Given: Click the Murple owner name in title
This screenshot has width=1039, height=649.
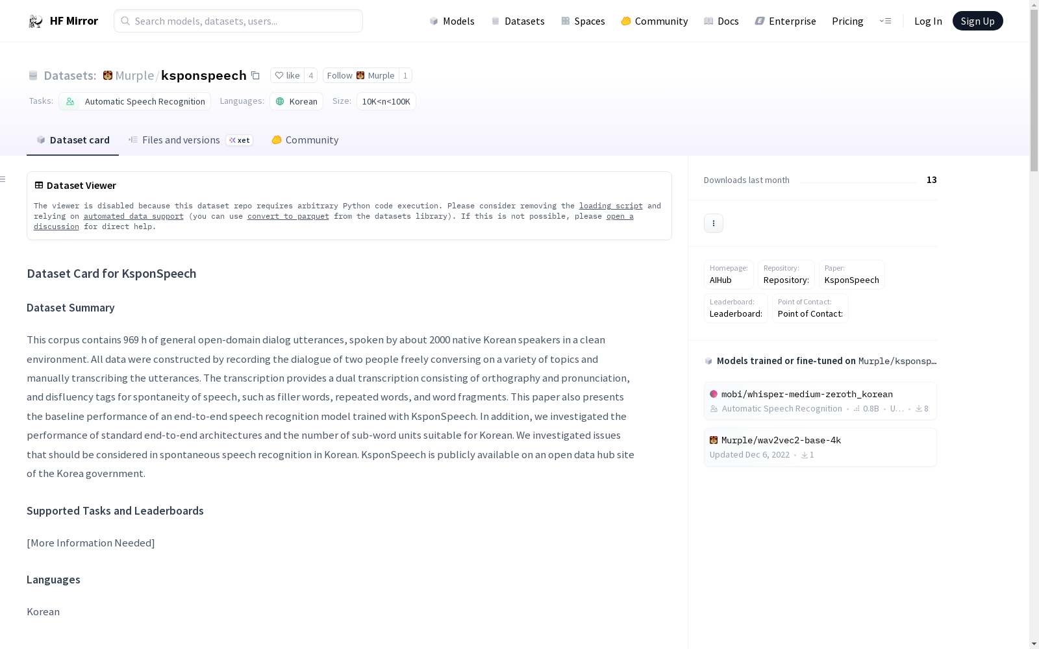Looking at the screenshot, I should (x=134, y=76).
